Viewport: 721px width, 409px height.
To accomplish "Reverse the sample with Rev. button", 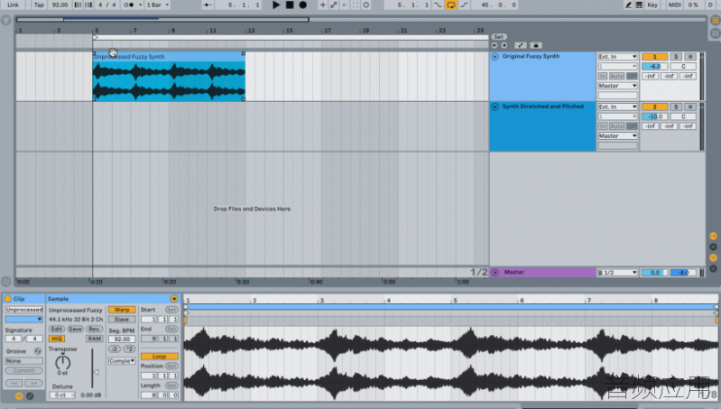I will click(x=94, y=329).
